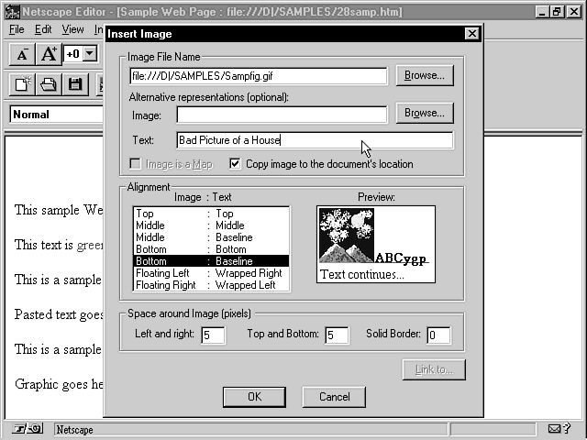Toggle Copy image to the document's location
The image size is (587, 440).
(x=236, y=164)
